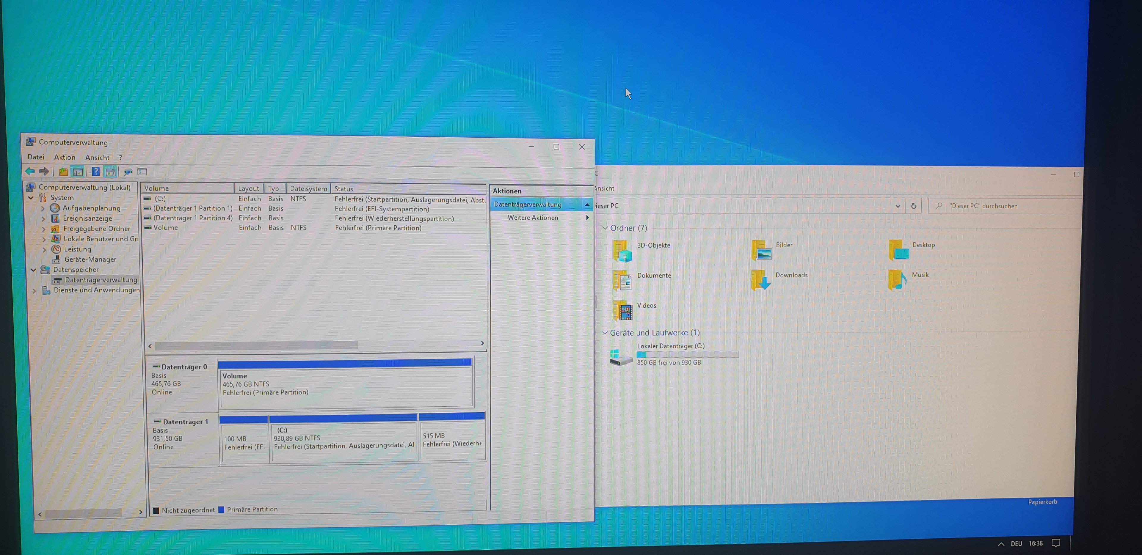The height and width of the screenshot is (555, 1142).
Task: Toggle the show/hide action pane button
Action: [110, 172]
